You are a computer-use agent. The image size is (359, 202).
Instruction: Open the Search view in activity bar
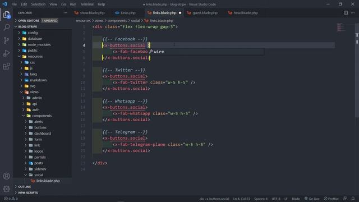click(6, 27)
